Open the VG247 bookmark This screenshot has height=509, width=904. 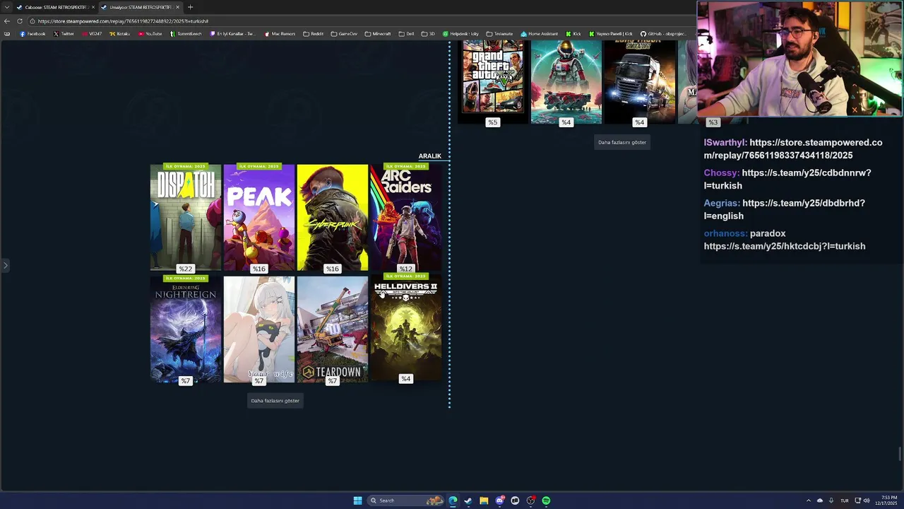[92, 34]
